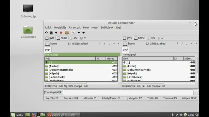
Task: Open the Parancsok menu
Action: tap(75, 27)
